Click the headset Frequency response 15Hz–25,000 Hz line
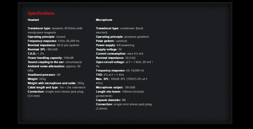The height and width of the screenshot is (129, 253). point(53,41)
